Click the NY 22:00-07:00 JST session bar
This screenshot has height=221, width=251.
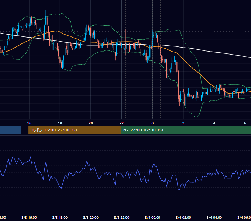(186, 130)
